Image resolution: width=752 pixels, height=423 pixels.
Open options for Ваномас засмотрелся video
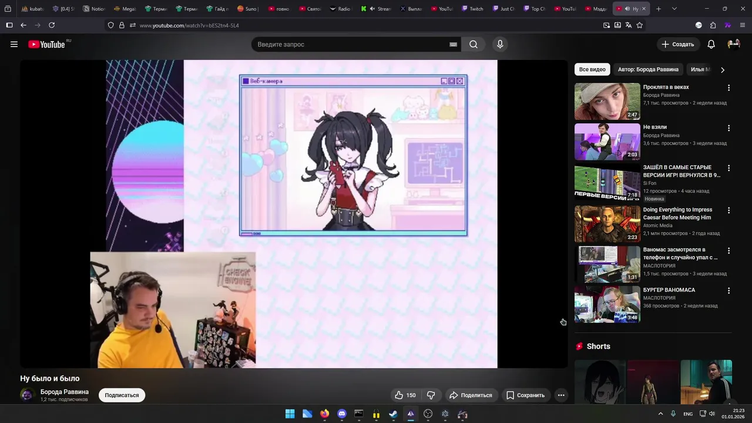728,250
